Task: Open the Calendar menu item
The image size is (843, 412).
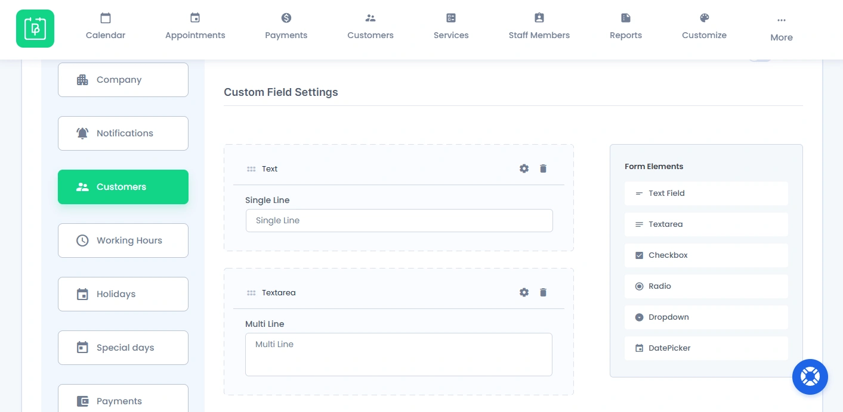Action: [106, 27]
